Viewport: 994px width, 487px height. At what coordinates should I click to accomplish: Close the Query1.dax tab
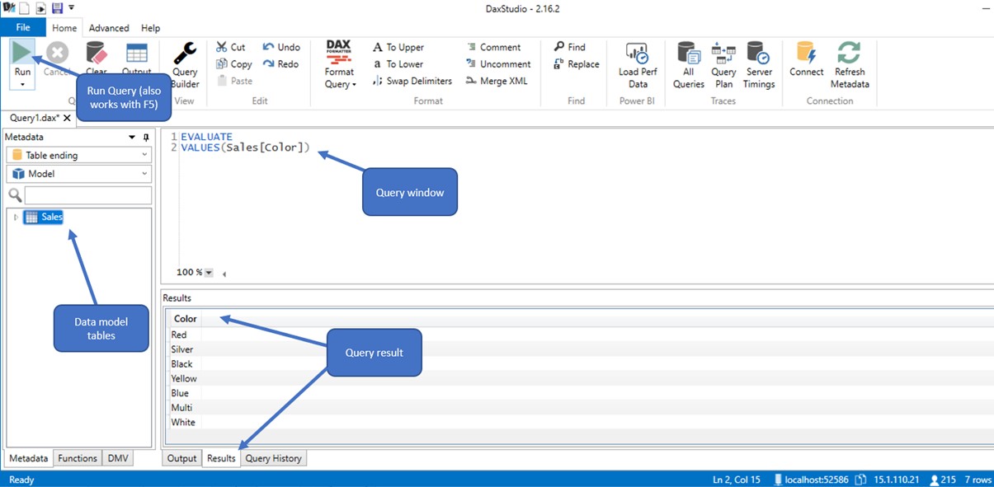68,118
